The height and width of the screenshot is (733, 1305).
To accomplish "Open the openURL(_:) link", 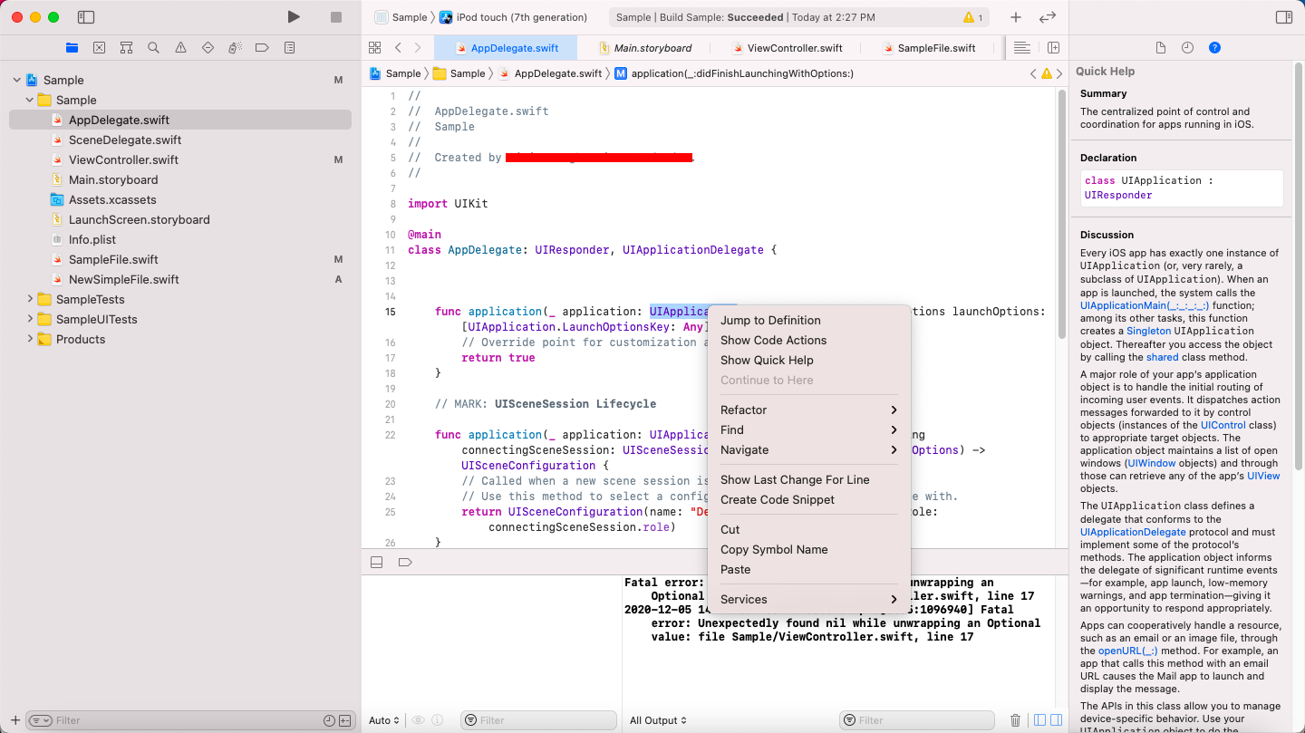I will pyautogui.click(x=1127, y=651).
